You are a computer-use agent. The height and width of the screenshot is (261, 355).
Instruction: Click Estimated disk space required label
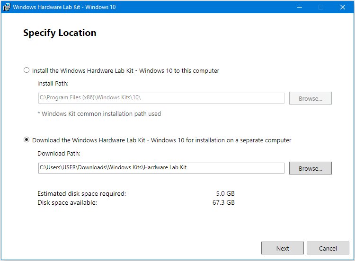click(82, 193)
